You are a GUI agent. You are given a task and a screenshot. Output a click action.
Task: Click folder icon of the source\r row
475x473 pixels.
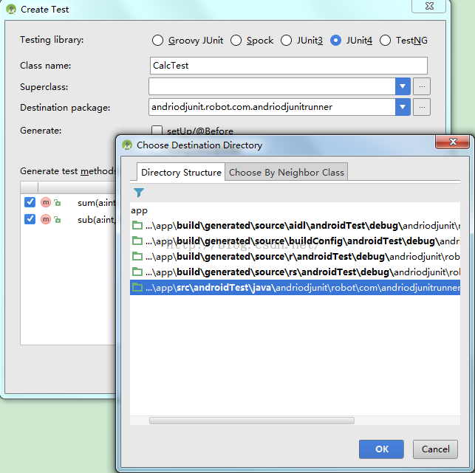pos(137,256)
